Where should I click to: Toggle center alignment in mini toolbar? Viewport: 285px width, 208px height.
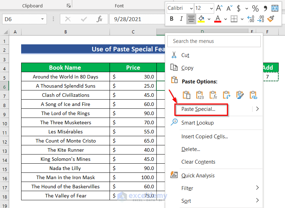tap(191, 19)
